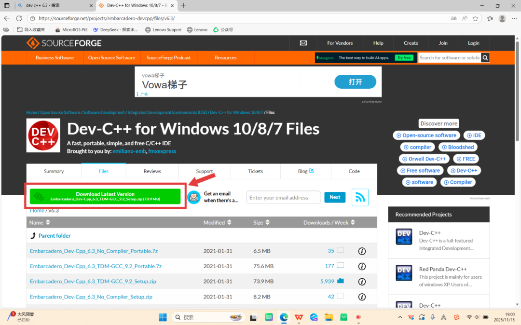Switch to the Reviews tab

(152, 171)
